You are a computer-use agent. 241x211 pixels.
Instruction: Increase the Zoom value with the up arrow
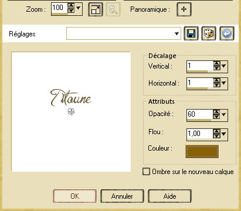tap(71, 5)
